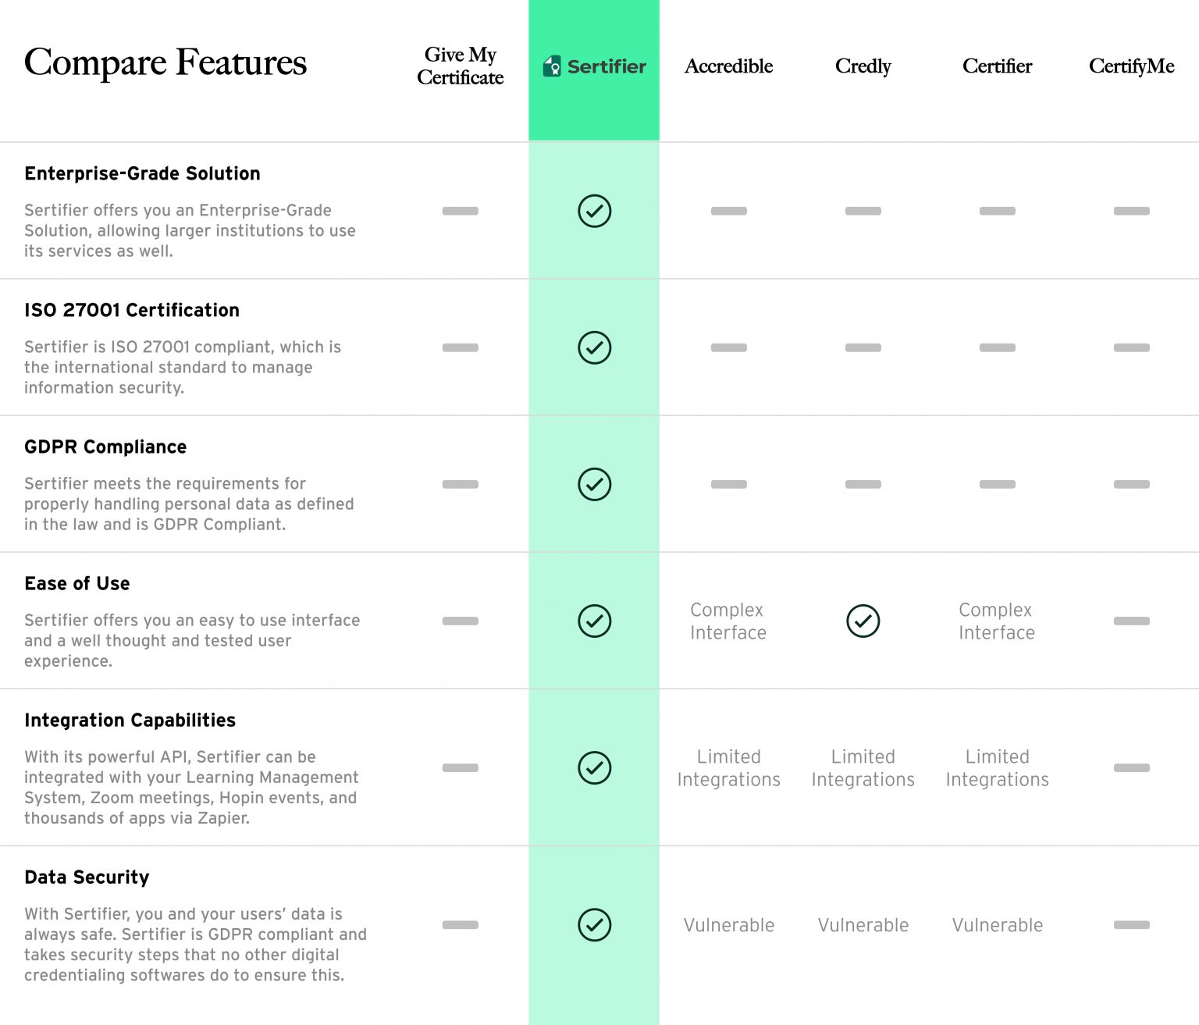Click the Compare Features title

pos(165,64)
